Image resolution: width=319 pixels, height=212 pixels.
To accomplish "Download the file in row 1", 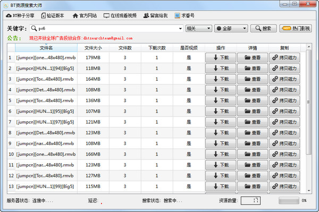I will pyautogui.click(x=221, y=57).
